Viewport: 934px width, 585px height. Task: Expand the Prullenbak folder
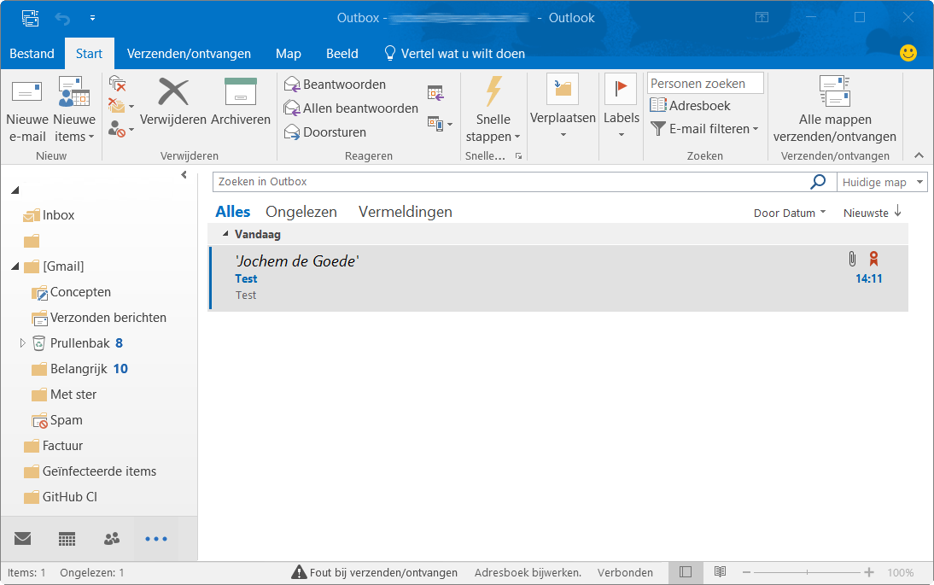click(22, 342)
